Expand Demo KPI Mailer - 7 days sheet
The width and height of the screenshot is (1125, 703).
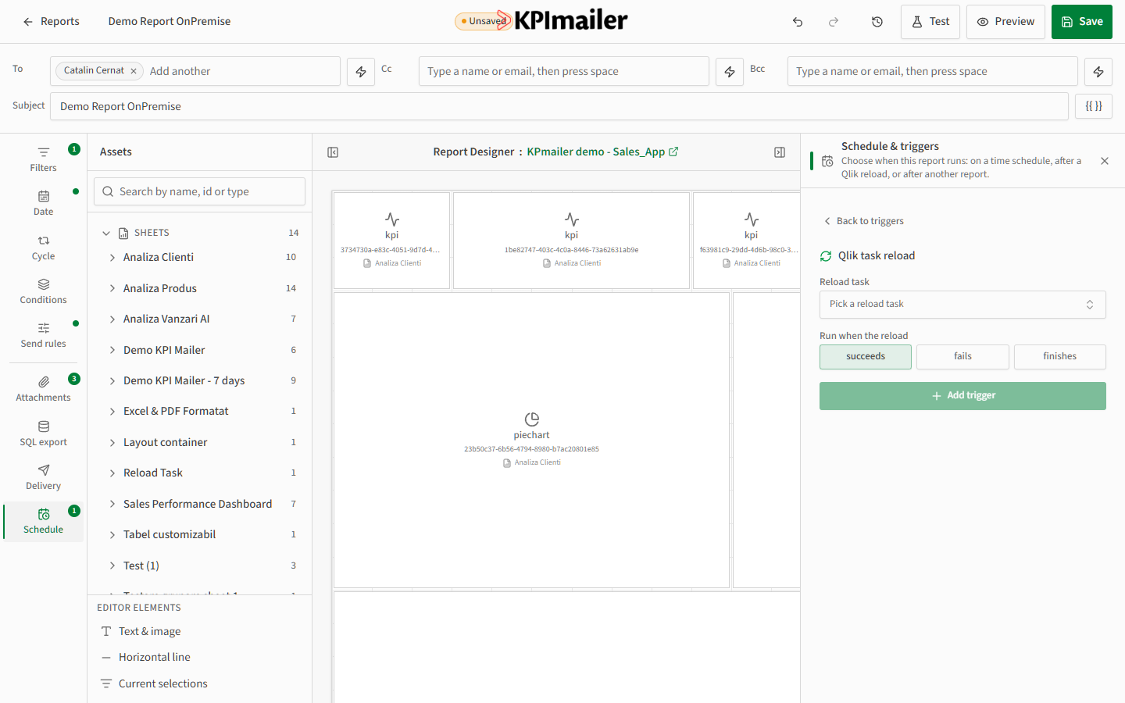click(x=112, y=381)
